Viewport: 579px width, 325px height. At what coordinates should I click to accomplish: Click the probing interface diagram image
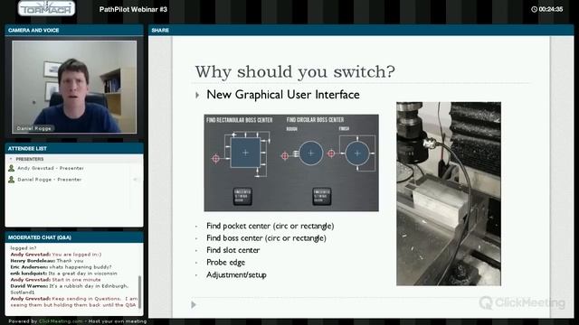click(x=291, y=162)
